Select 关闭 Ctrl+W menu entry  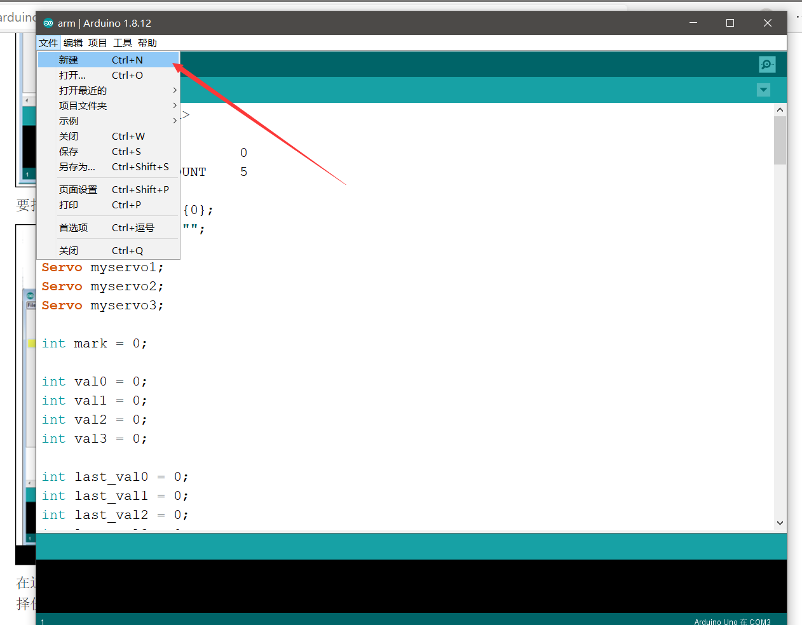point(109,136)
